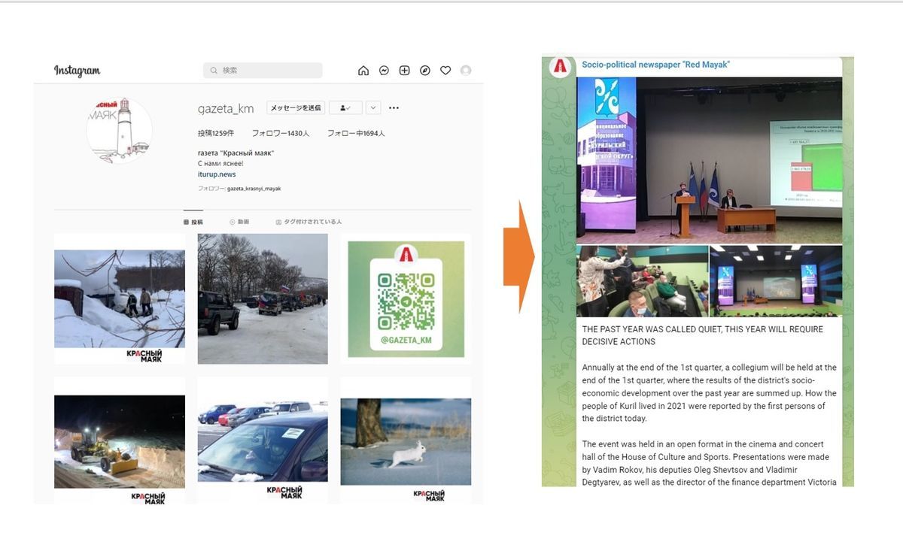Open the jeep convoy on snowy road post
The width and height of the screenshot is (903, 551).
pos(263,298)
